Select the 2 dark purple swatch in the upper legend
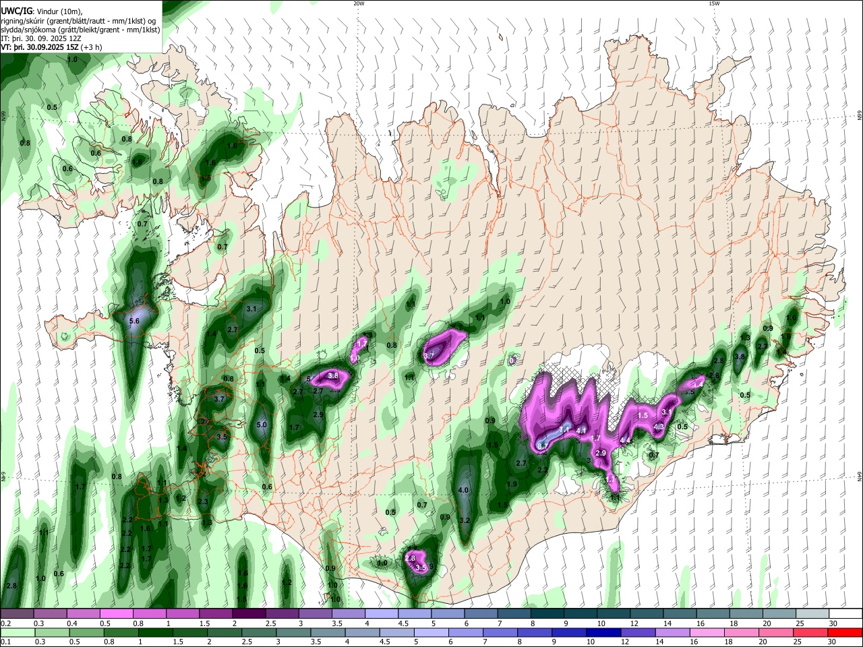 [x=247, y=614]
